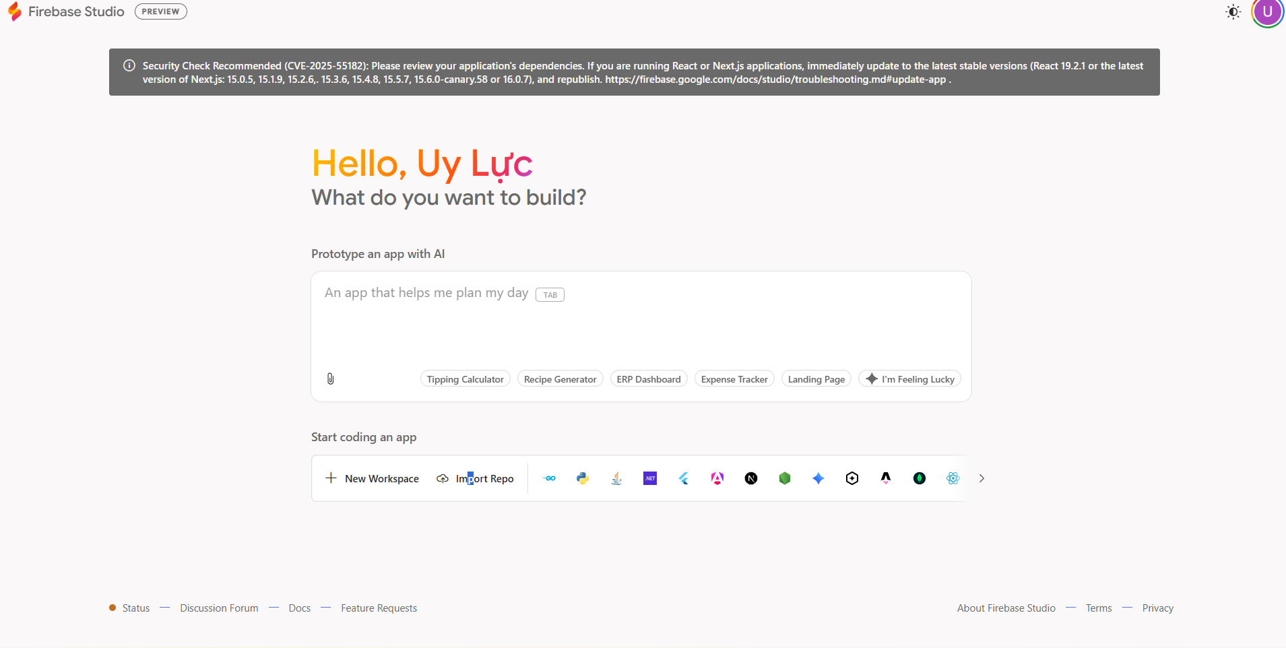
Task: Select the Go template icon
Action: click(x=550, y=478)
